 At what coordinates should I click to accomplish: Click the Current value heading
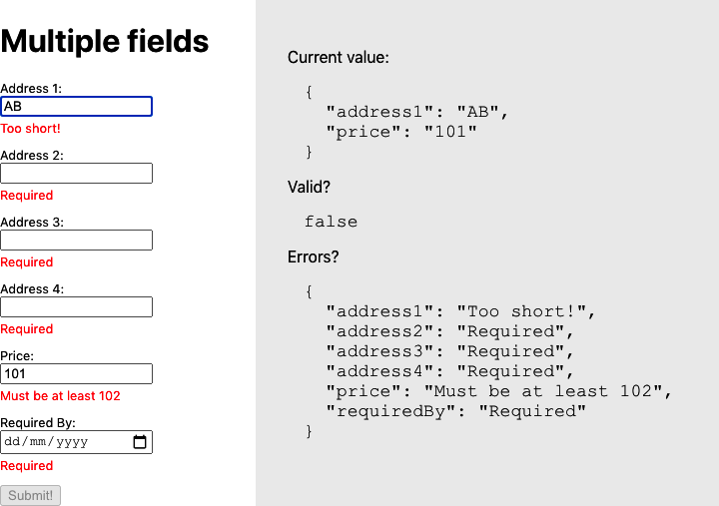[339, 57]
